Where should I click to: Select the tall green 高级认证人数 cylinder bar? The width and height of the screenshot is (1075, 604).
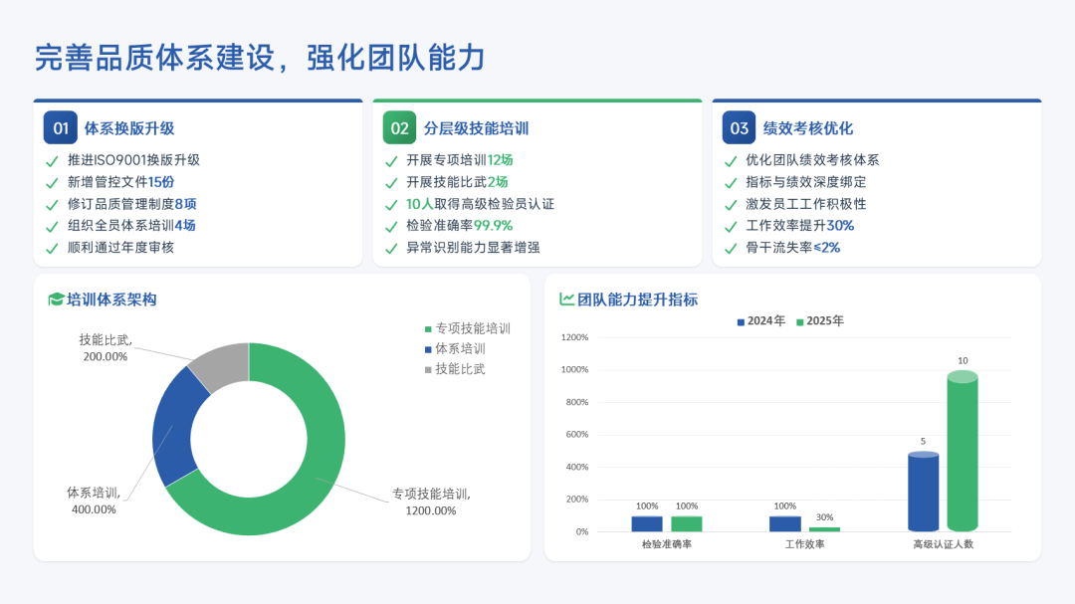[x=962, y=453]
